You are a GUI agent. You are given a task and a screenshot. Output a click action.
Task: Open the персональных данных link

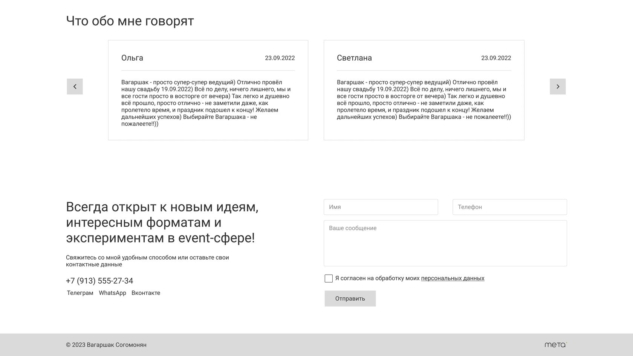453,278
